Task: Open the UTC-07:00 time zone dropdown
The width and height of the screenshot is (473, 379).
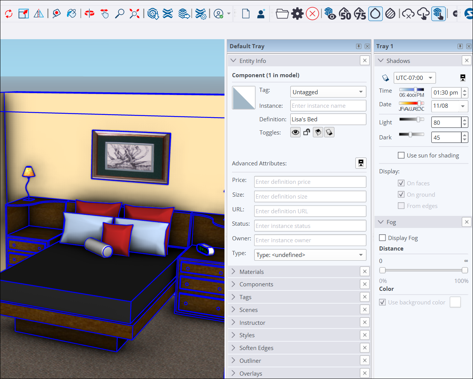Action: (414, 78)
